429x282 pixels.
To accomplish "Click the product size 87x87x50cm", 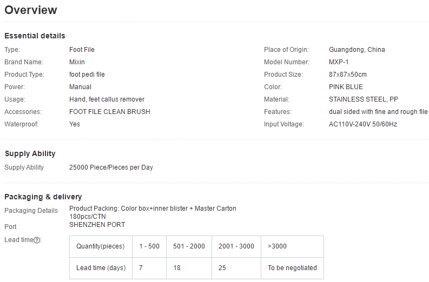I will [x=347, y=75].
